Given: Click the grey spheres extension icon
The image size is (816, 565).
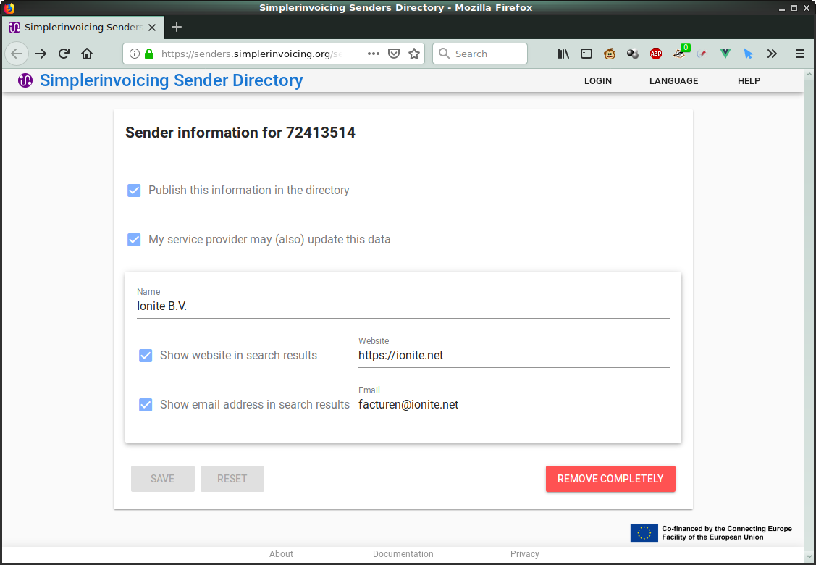Looking at the screenshot, I should pyautogui.click(x=632, y=54).
